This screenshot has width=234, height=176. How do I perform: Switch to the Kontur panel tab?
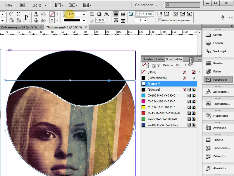pyautogui.click(x=148, y=59)
